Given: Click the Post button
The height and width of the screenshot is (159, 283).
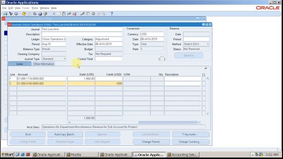Looking at the screenshot, I should [28, 134].
